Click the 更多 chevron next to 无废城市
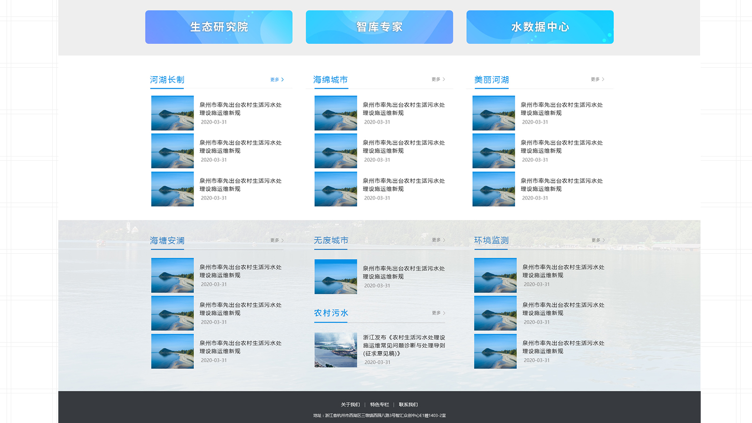Screen dimensions: 752x423 pos(439,240)
